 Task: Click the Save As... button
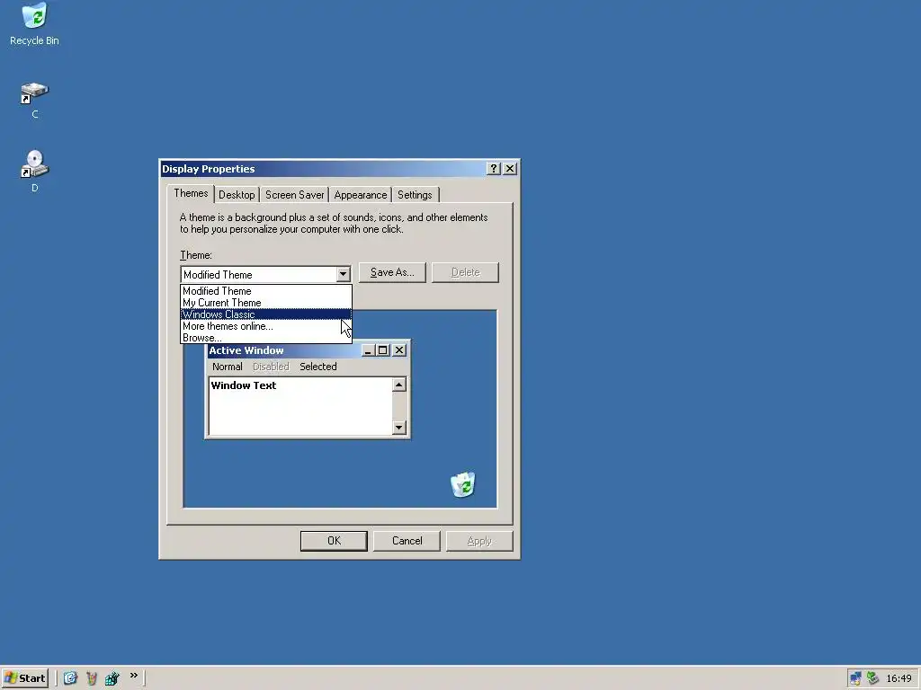392,272
